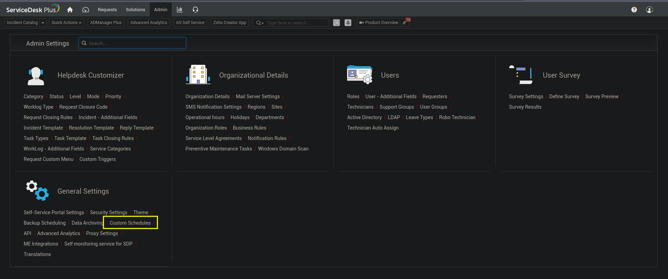This screenshot has width=668, height=279.
Task: Open the Solutions tab
Action: tap(135, 10)
